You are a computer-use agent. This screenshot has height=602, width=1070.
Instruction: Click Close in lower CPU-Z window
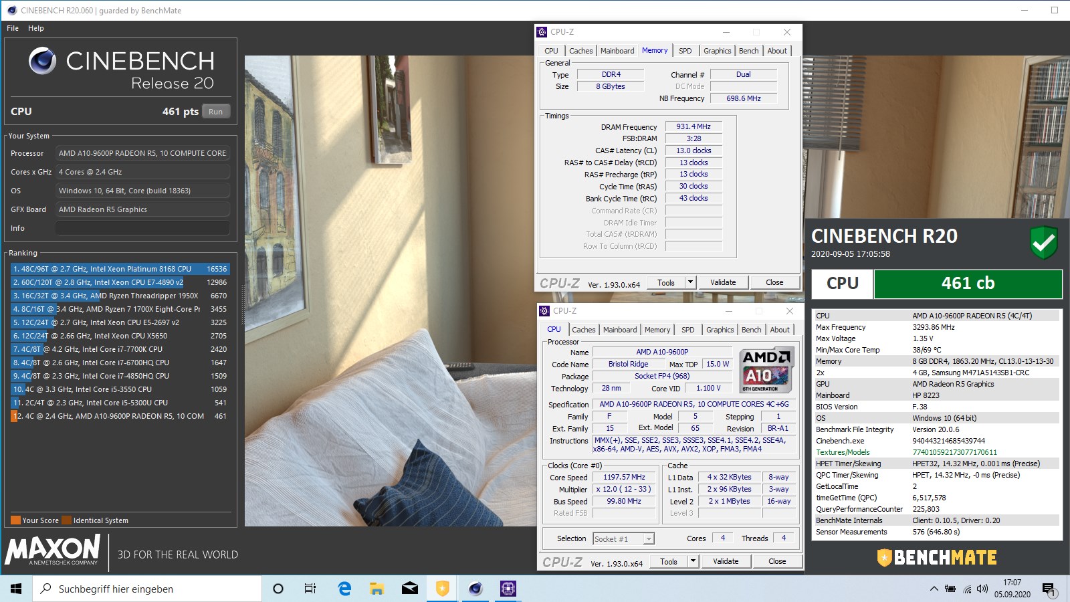pos(777,561)
